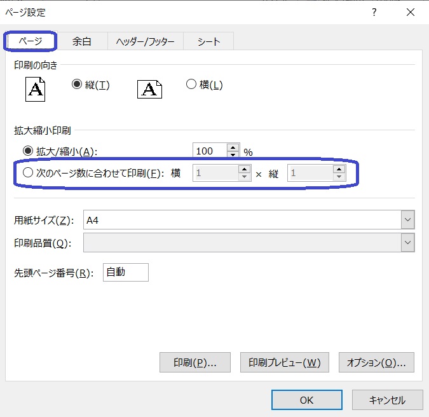
Task: Open the ヘッダー/フッター tab
Action: [146, 41]
